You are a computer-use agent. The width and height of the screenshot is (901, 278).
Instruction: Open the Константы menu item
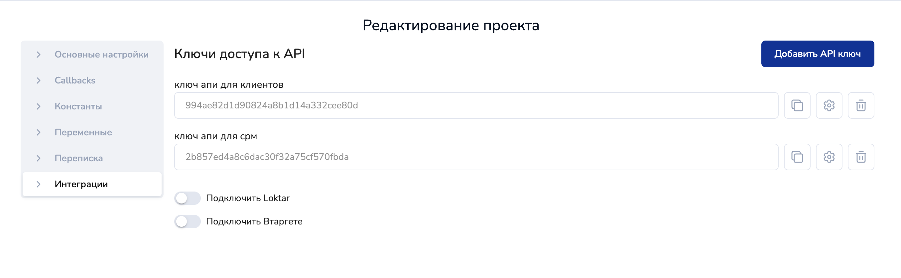78,106
